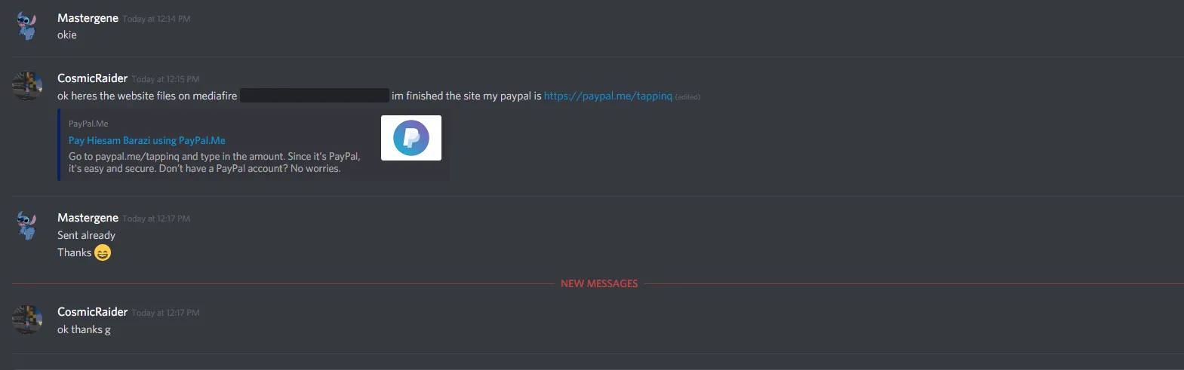
Task: Open CosmicRaider's avatar next to 'ok thanks g'
Action: [27, 320]
